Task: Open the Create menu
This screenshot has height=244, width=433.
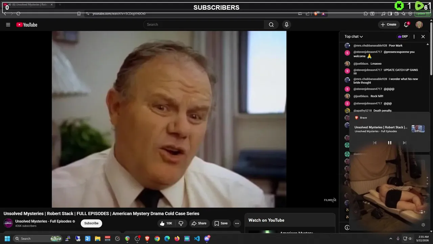Action: 388,24
